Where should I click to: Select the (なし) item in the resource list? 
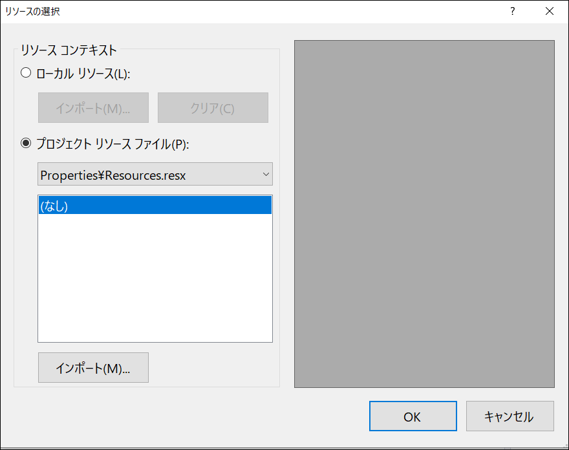pos(155,204)
